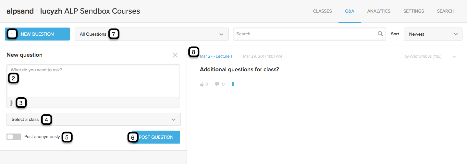Go to the Settings tab
The height and width of the screenshot is (164, 467).
[413, 11]
